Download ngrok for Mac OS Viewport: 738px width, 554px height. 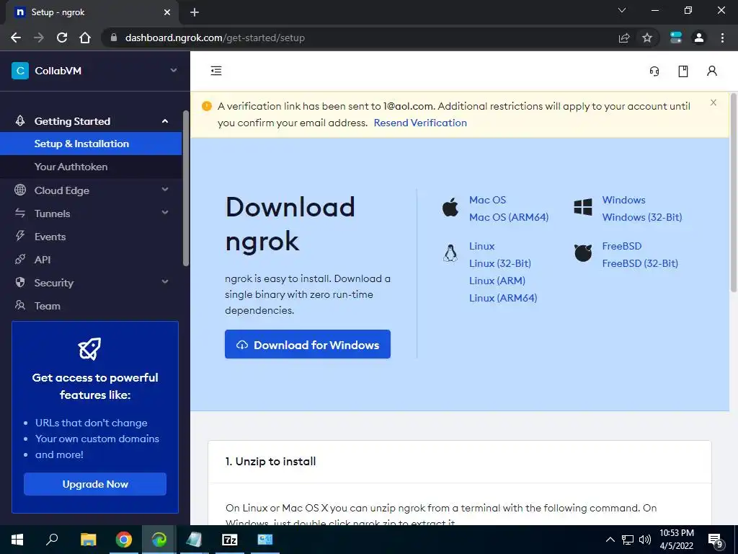[x=488, y=200]
